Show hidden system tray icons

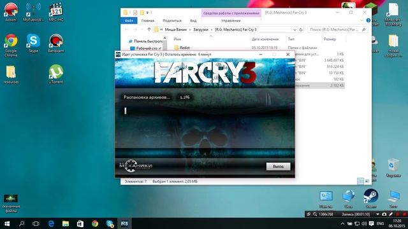tap(343, 223)
